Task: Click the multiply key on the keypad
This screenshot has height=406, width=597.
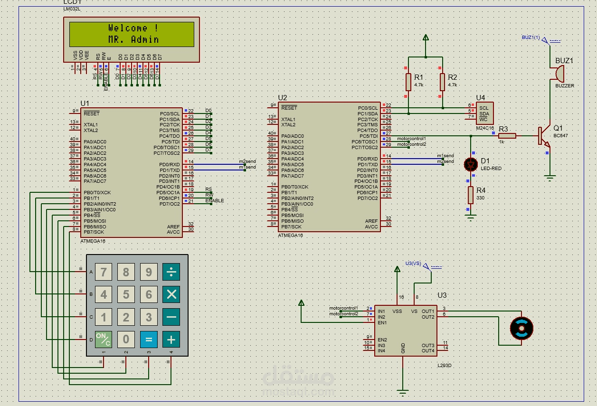Action: point(171,294)
